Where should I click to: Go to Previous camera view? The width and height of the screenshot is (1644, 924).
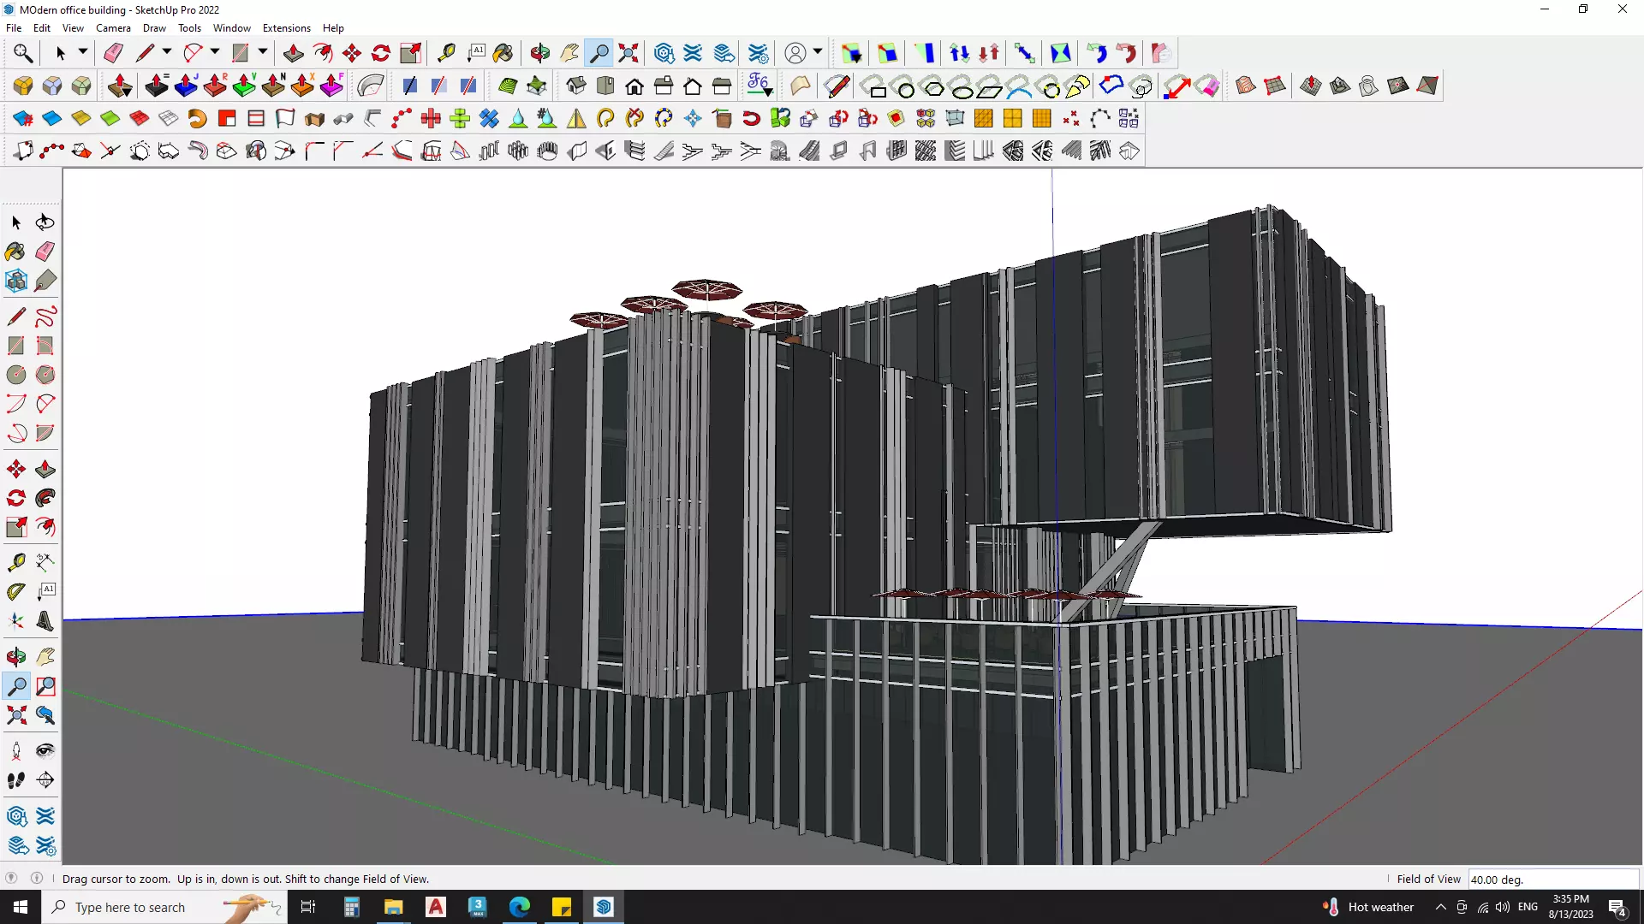click(x=45, y=715)
